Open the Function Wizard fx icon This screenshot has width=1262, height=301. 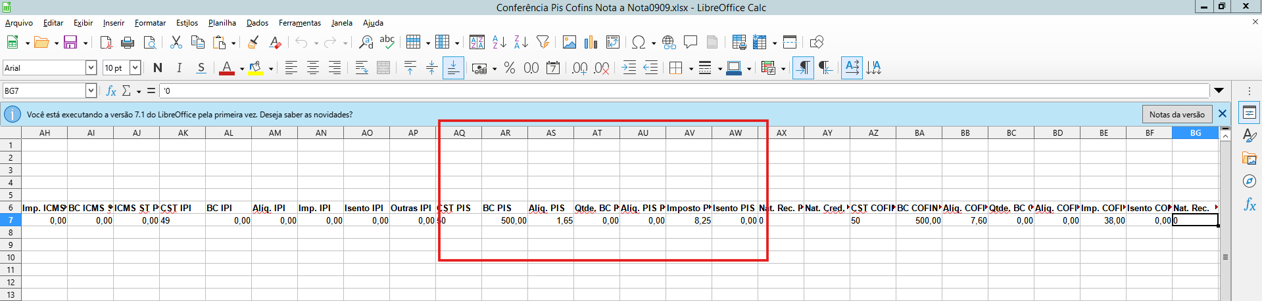tap(111, 90)
